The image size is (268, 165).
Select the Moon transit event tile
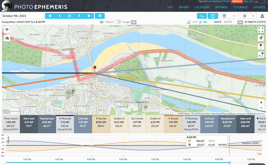click(11, 124)
